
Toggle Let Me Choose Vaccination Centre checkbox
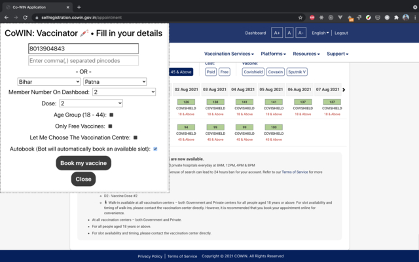click(x=136, y=138)
